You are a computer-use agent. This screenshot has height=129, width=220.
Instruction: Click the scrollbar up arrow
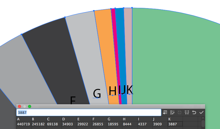203,118
